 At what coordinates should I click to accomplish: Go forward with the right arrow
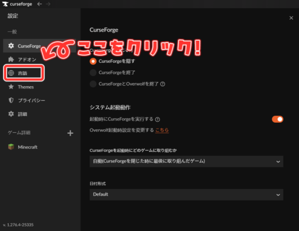coord(48,4)
